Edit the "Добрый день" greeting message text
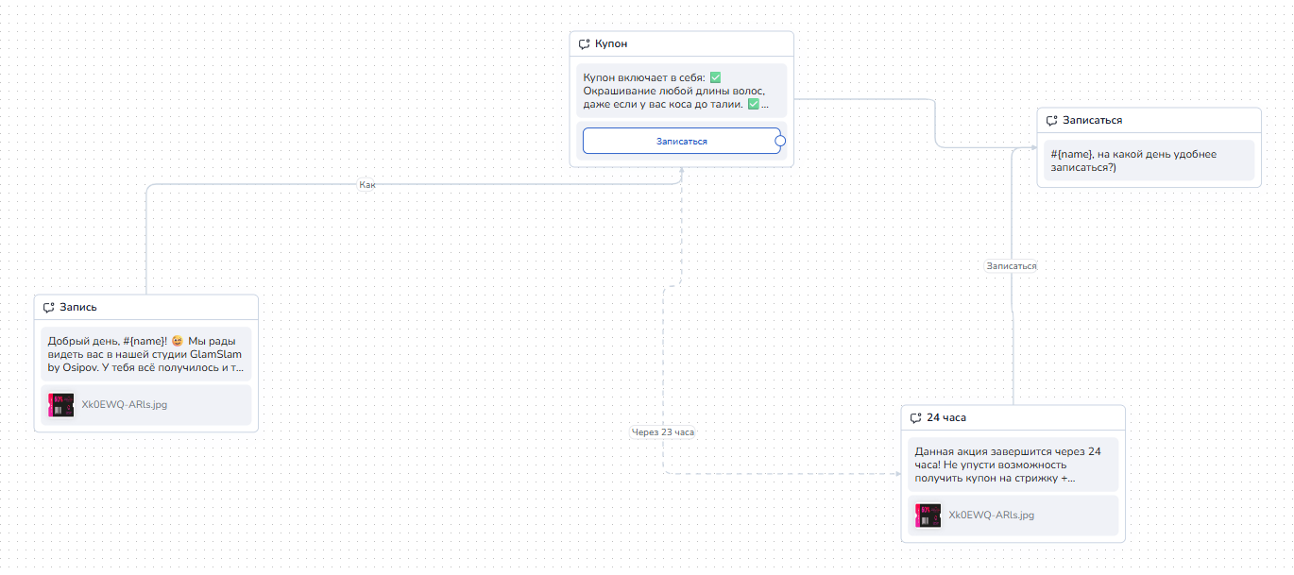 coord(145,354)
